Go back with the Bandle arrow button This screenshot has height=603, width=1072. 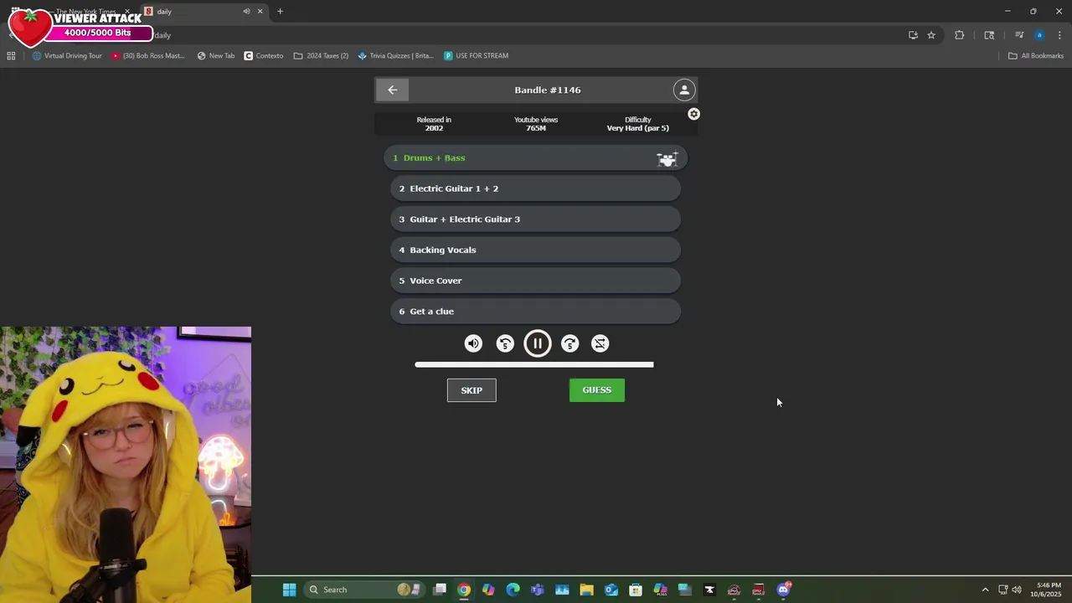[x=392, y=90]
